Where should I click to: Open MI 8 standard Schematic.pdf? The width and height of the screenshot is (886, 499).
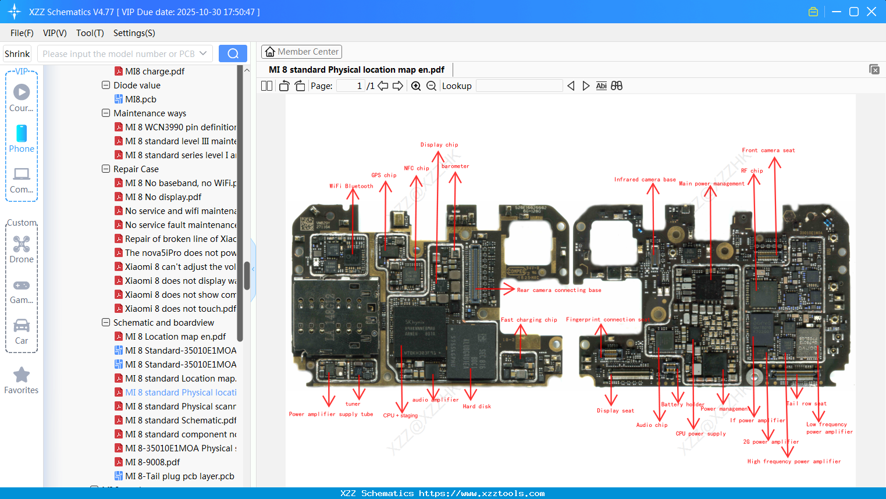tap(177, 420)
